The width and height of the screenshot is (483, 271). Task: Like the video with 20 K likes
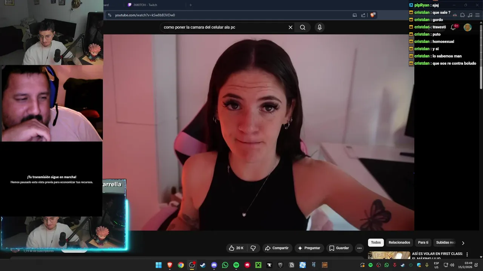pyautogui.click(x=236, y=248)
